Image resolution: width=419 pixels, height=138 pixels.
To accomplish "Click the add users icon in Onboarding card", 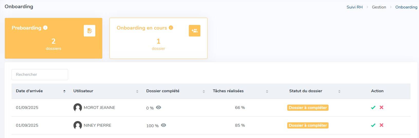I will pos(194,31).
